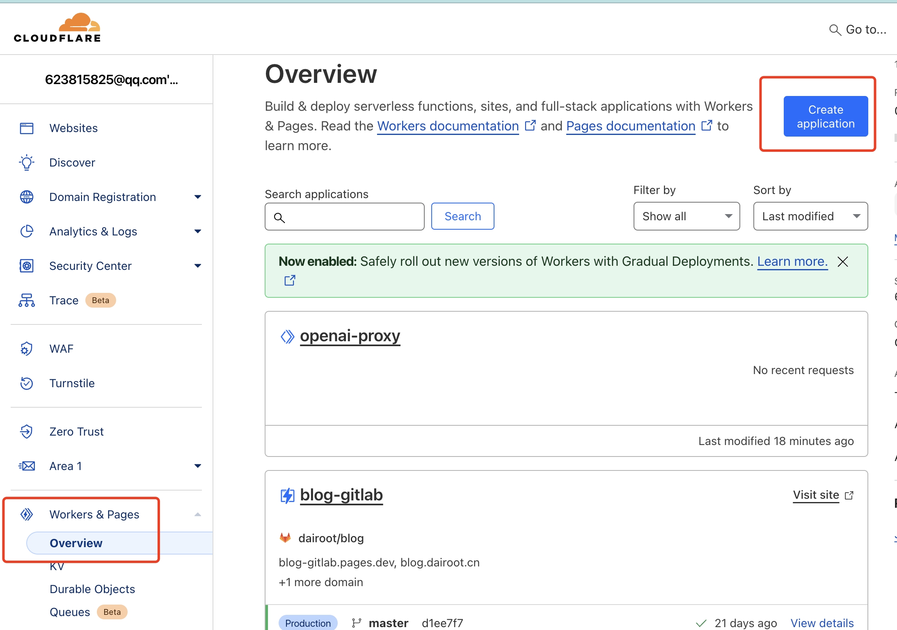Click the account name 623815825@qq.com
This screenshot has width=897, height=630.
(x=111, y=80)
